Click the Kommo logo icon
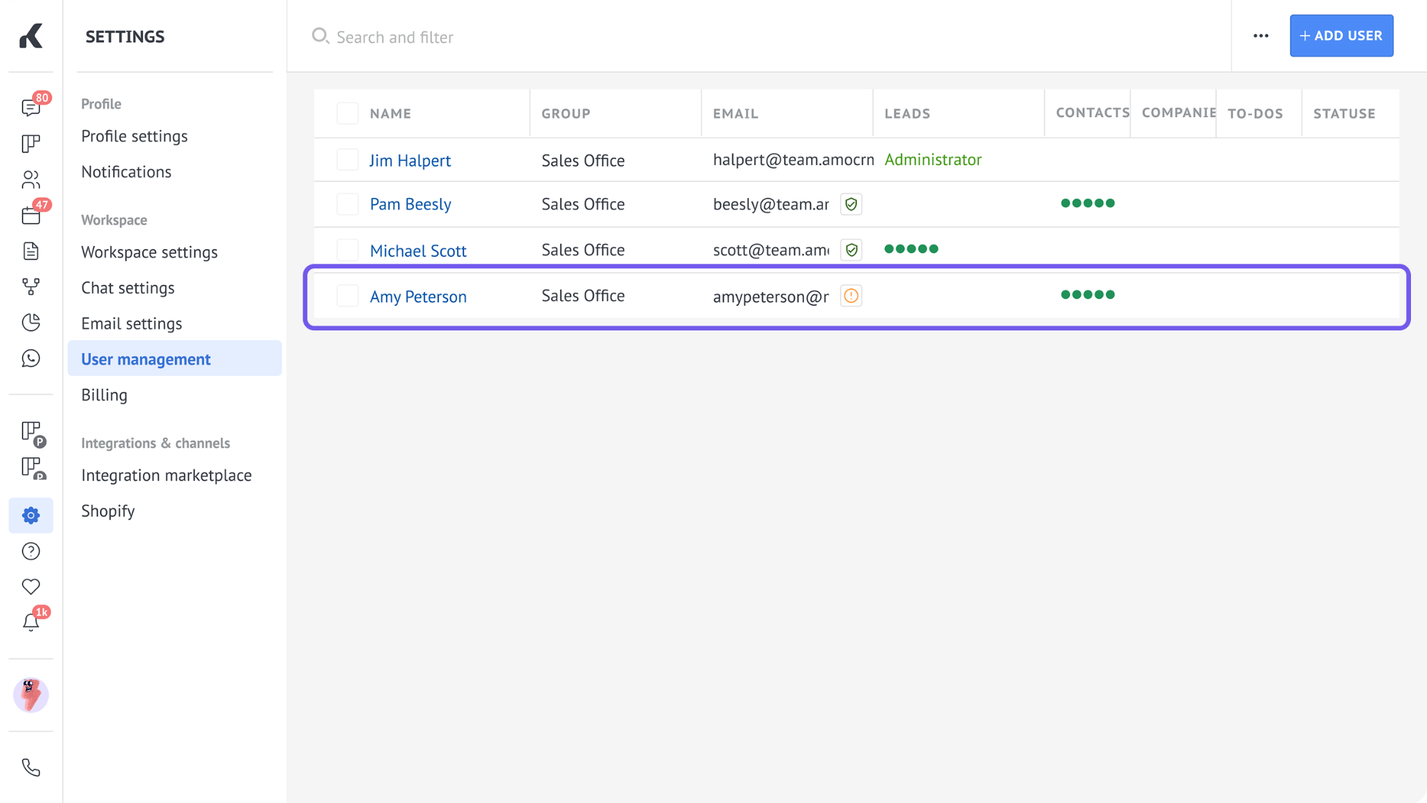The image size is (1427, 803). [x=31, y=36]
